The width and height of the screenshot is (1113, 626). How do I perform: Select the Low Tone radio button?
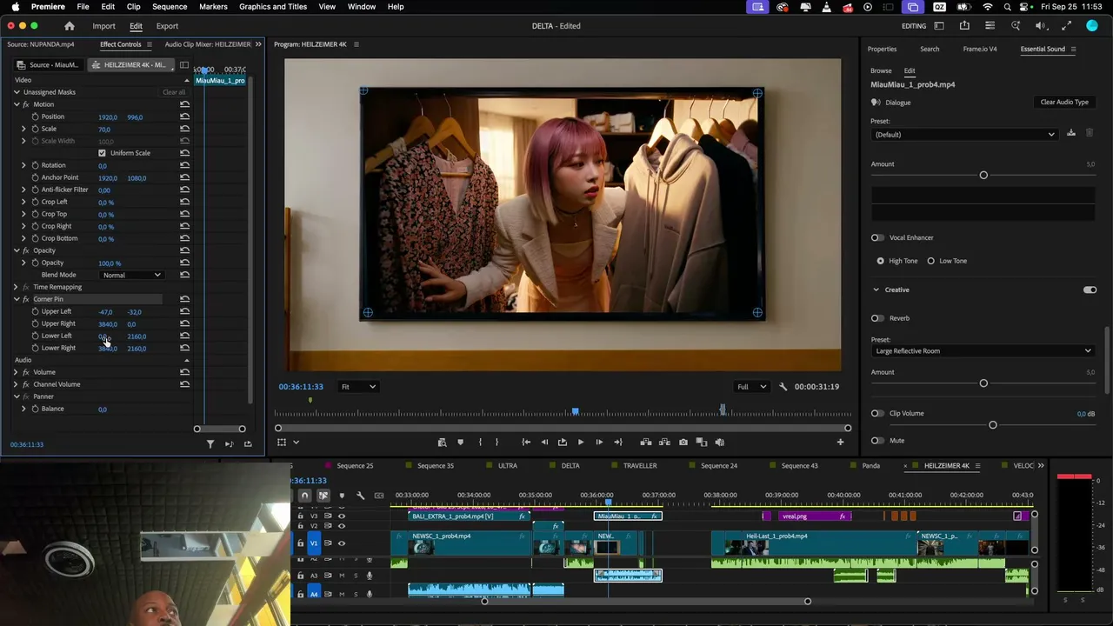[x=931, y=261]
